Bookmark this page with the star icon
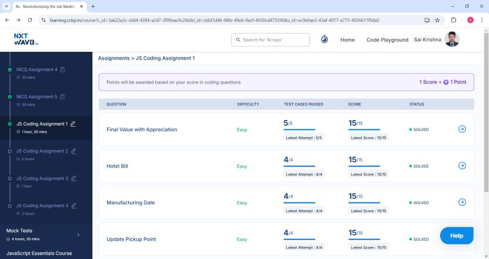This screenshot has height=259, width=489. click(437, 20)
